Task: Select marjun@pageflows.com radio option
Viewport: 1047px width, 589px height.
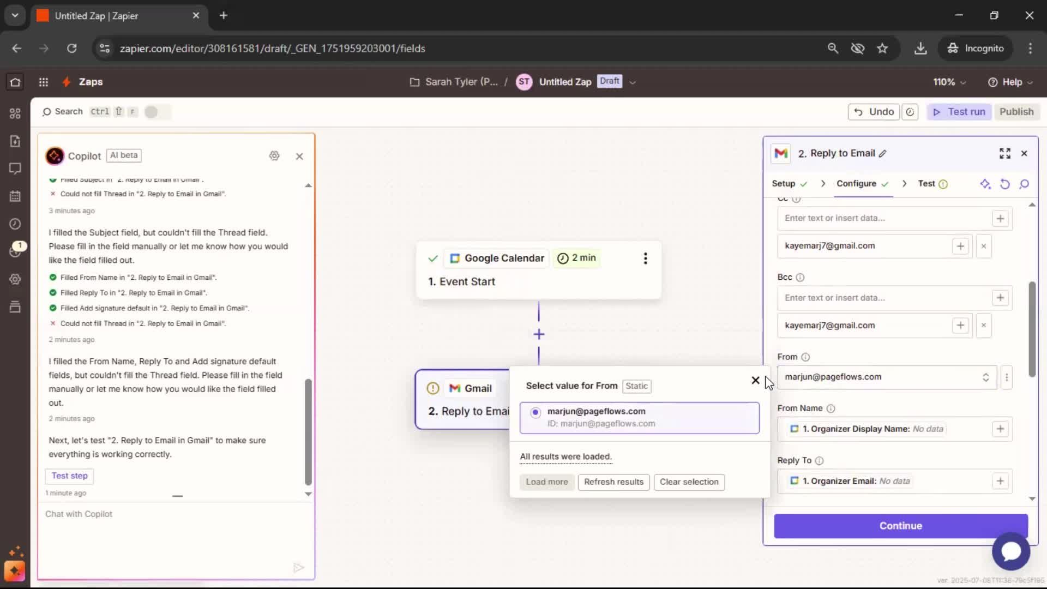Action: click(x=535, y=412)
